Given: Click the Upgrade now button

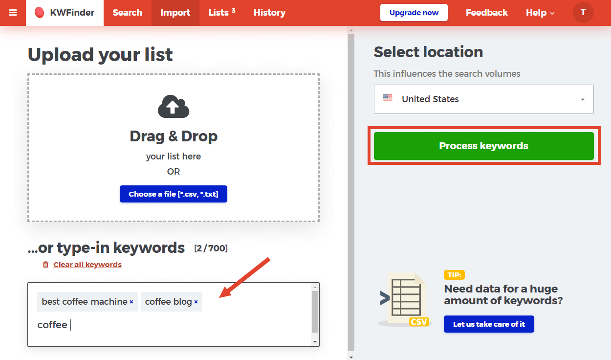Looking at the screenshot, I should 414,13.
